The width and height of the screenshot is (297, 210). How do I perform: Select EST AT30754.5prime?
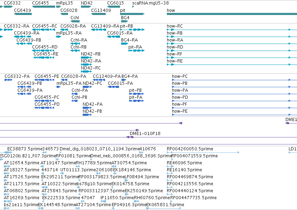[129, 163]
